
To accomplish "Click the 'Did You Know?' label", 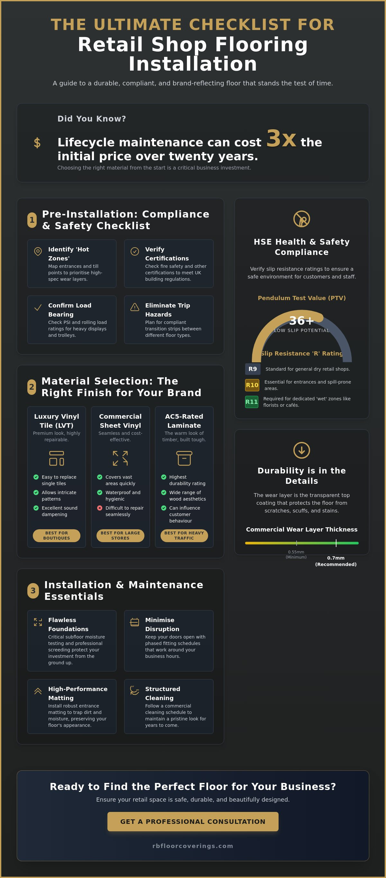I will tap(92, 119).
